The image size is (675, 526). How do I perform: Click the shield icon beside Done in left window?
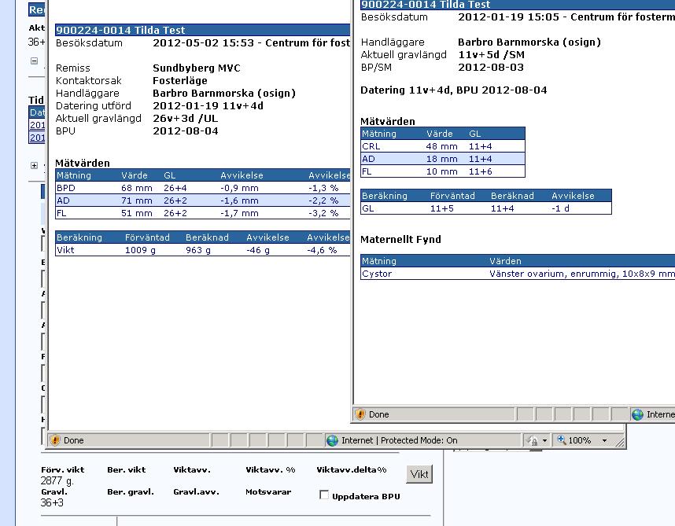[x=55, y=440]
